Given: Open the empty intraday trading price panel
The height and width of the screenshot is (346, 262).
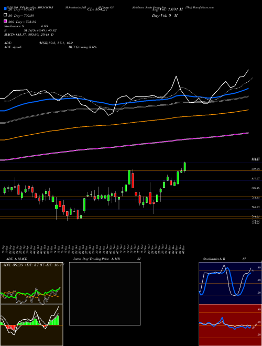Looking at the screenshot, I should coord(105,294).
